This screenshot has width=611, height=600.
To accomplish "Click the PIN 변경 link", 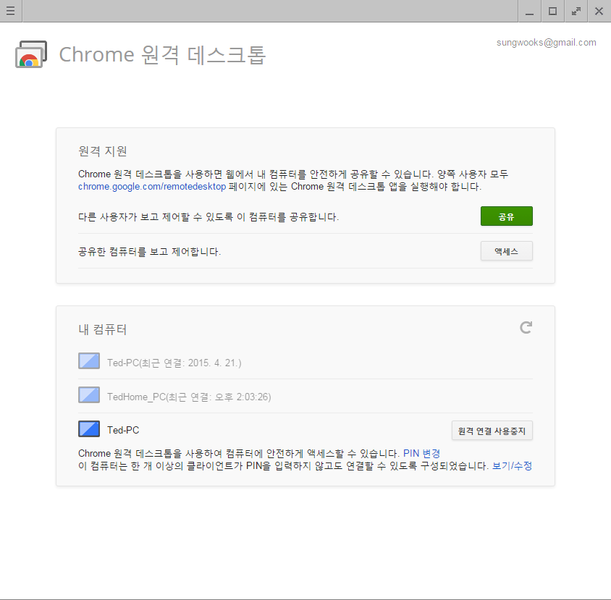I will [x=421, y=454].
